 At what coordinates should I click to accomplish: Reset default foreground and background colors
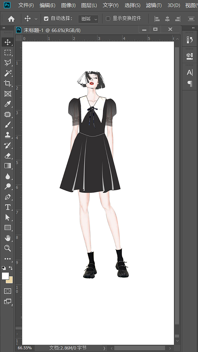[x=4, y=268]
